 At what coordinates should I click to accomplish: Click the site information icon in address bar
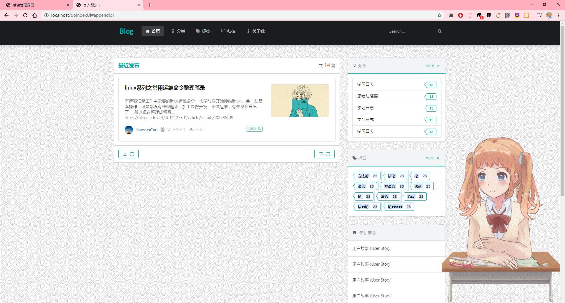coord(46,15)
